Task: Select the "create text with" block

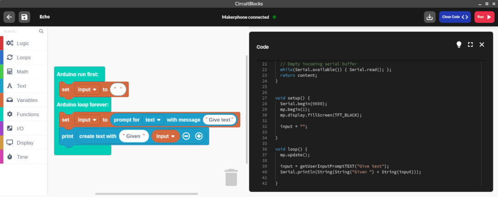Action: click(x=98, y=136)
